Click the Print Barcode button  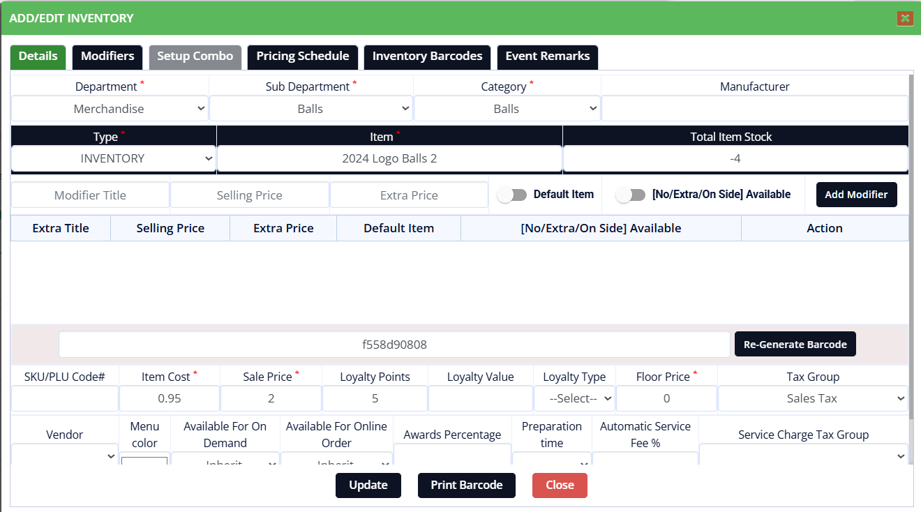point(466,485)
